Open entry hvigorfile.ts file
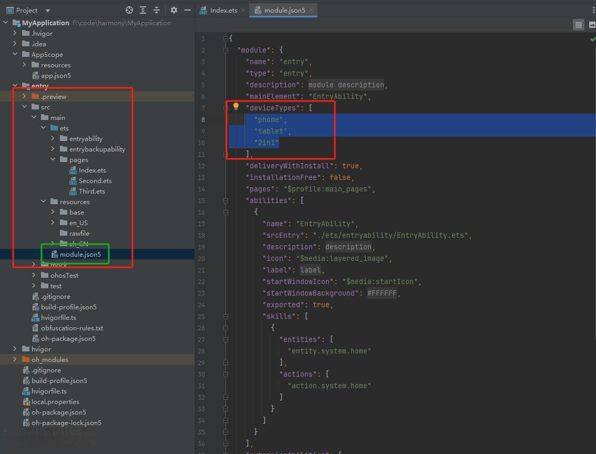 pos(58,317)
